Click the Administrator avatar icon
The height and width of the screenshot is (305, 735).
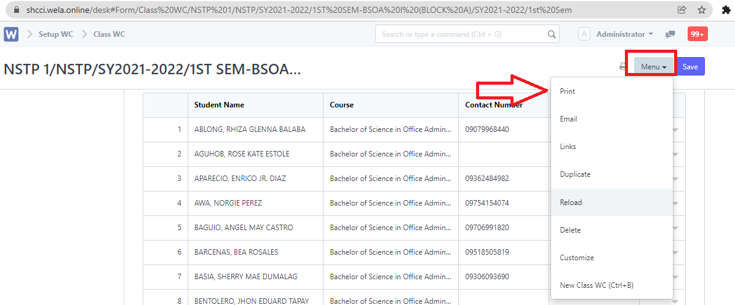tap(584, 34)
